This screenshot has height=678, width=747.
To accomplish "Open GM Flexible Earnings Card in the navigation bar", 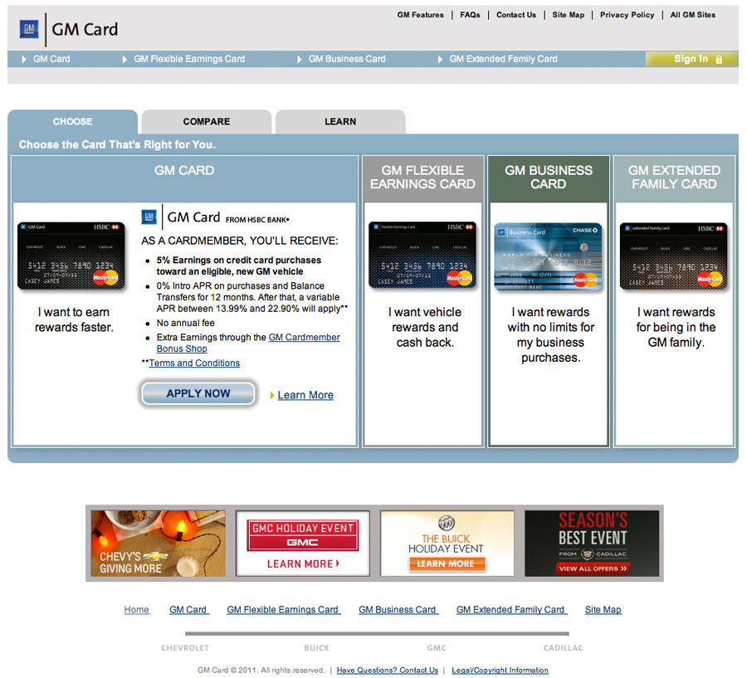I will pyautogui.click(x=189, y=59).
